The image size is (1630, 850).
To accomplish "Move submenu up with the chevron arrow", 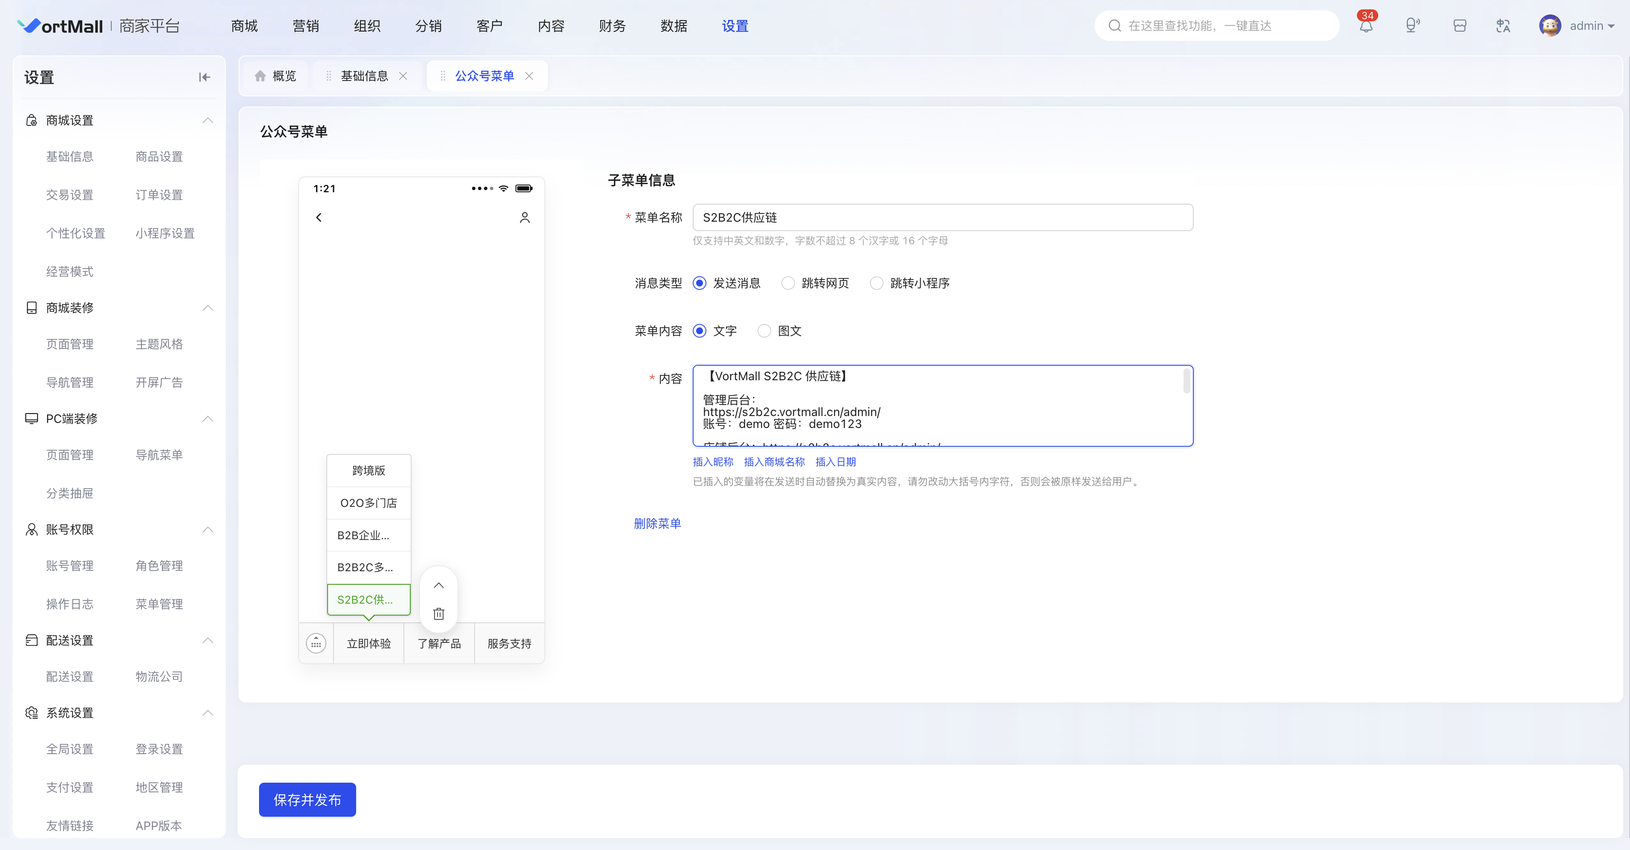I will click(x=438, y=585).
